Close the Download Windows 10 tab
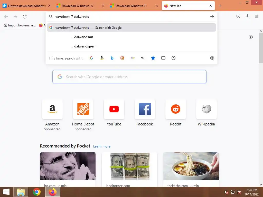This screenshot has height=197, width=263. click(103, 6)
